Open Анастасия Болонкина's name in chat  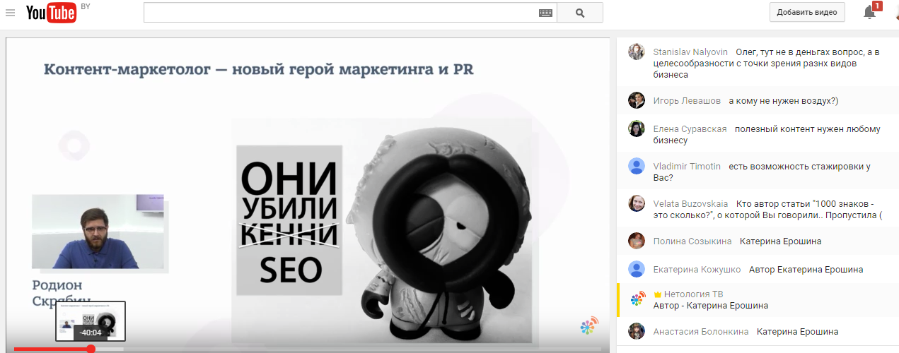pos(701,331)
